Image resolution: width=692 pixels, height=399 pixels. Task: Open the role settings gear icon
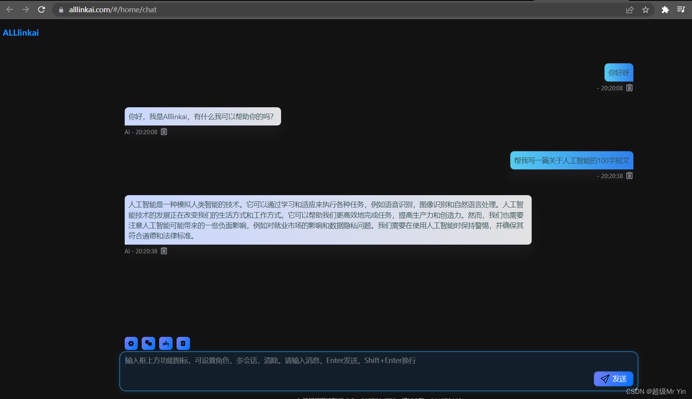tap(131, 343)
